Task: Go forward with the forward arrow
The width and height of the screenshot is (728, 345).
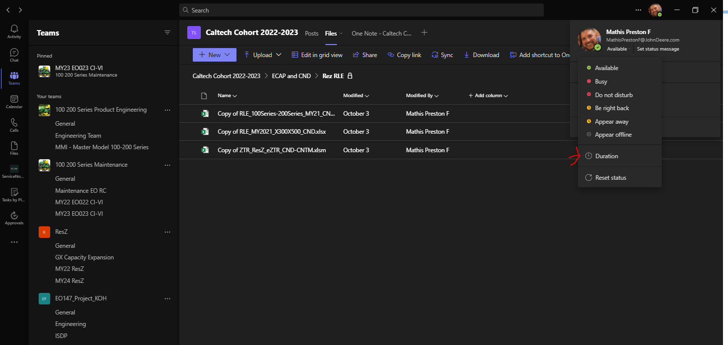Action: pyautogui.click(x=20, y=10)
